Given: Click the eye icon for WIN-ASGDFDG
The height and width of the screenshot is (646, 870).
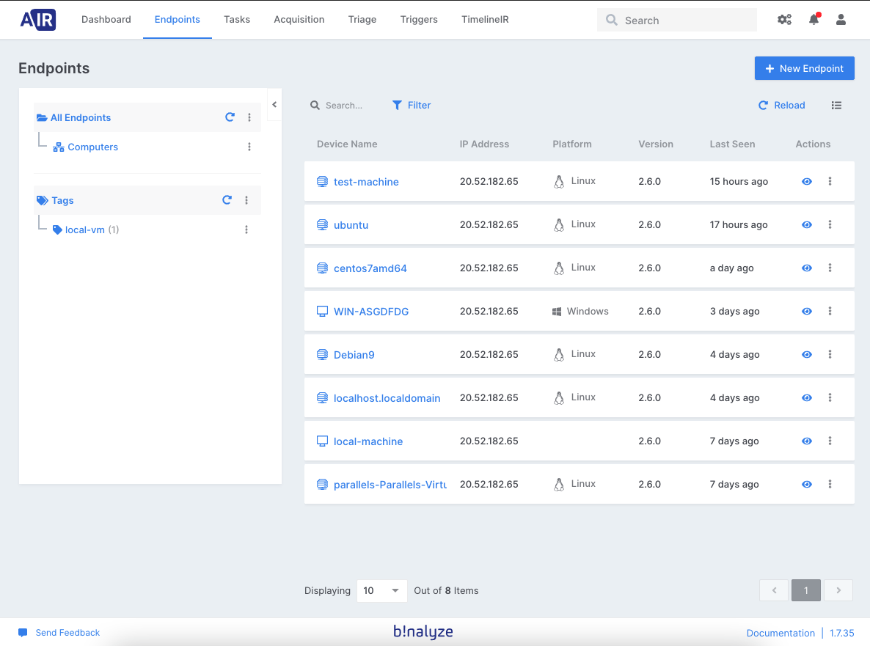Looking at the screenshot, I should tap(807, 312).
